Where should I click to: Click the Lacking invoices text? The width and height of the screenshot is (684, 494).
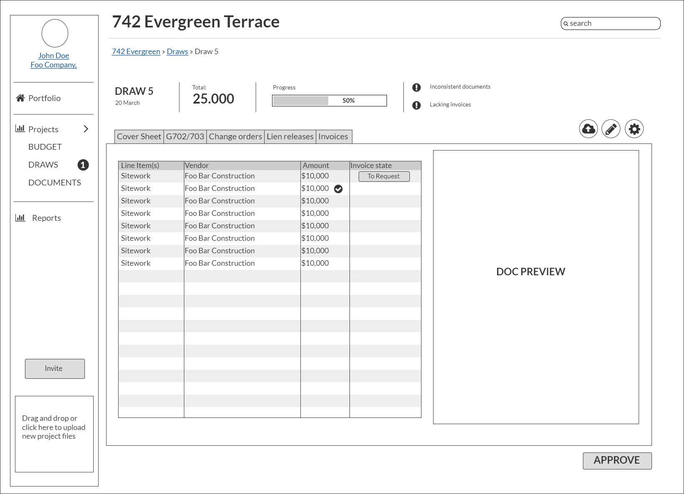tap(450, 104)
